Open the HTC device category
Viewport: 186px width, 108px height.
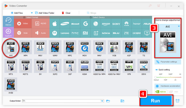tap(75, 33)
